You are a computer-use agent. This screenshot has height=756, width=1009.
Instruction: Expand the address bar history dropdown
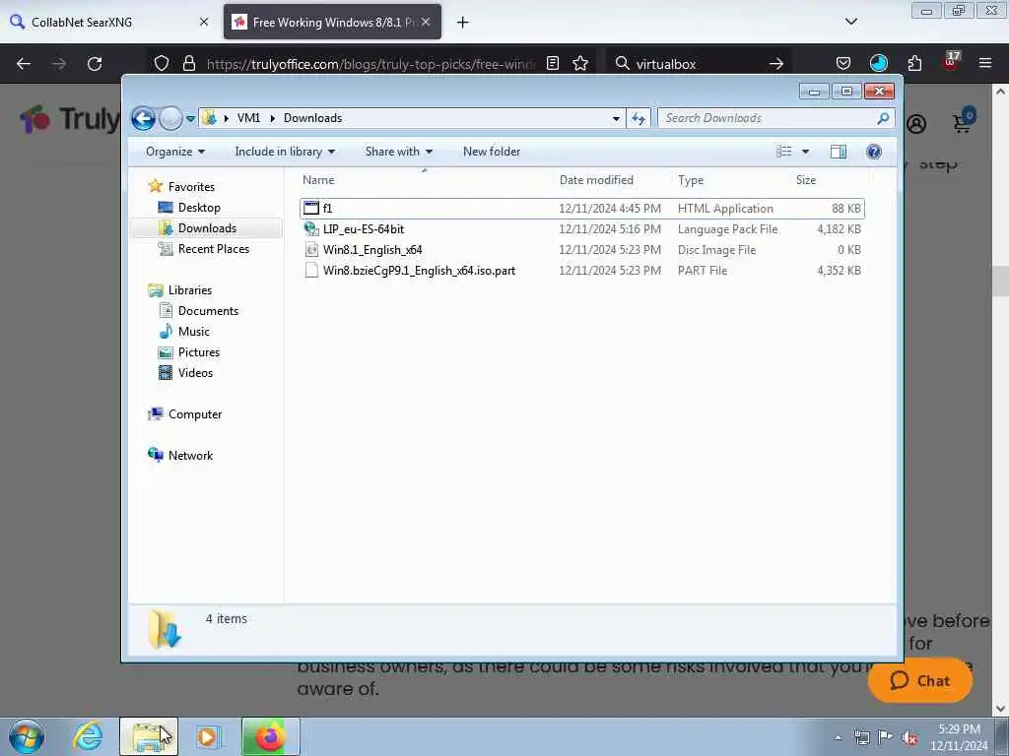[x=616, y=118]
